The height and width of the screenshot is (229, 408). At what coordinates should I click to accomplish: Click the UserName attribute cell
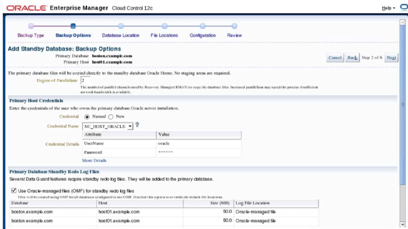click(x=119, y=144)
